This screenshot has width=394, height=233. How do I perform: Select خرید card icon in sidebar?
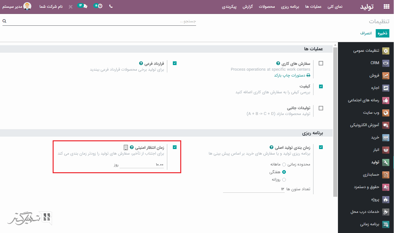pyautogui.click(x=386, y=138)
